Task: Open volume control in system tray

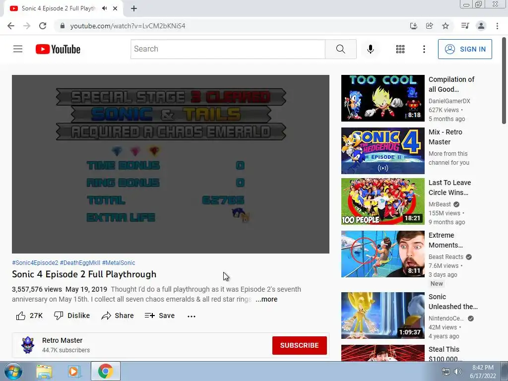Action: [x=457, y=372]
